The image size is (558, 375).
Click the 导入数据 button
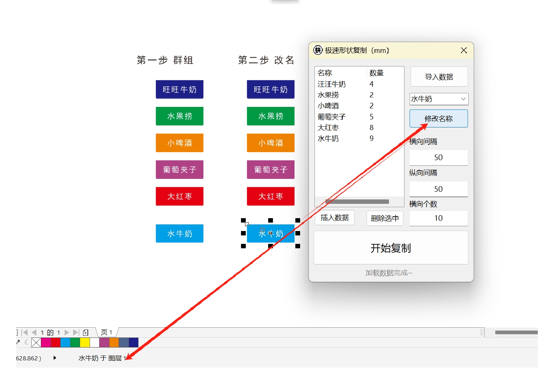[x=439, y=77]
